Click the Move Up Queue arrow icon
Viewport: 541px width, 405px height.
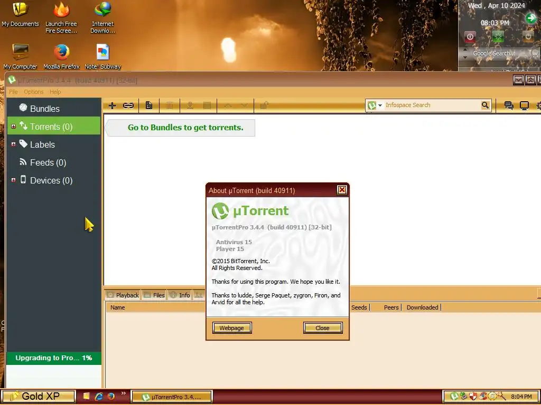[228, 105]
